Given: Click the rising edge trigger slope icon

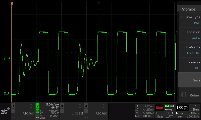Looking at the screenshot, I should [169, 116].
